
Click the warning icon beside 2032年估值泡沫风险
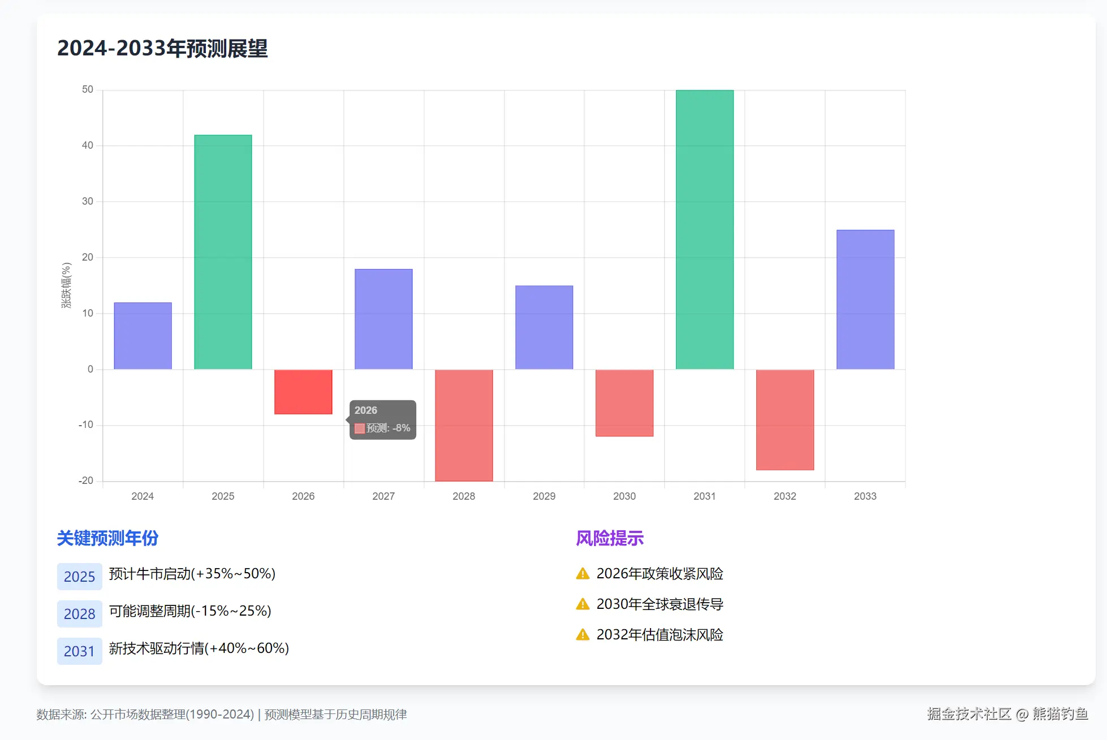pos(582,635)
